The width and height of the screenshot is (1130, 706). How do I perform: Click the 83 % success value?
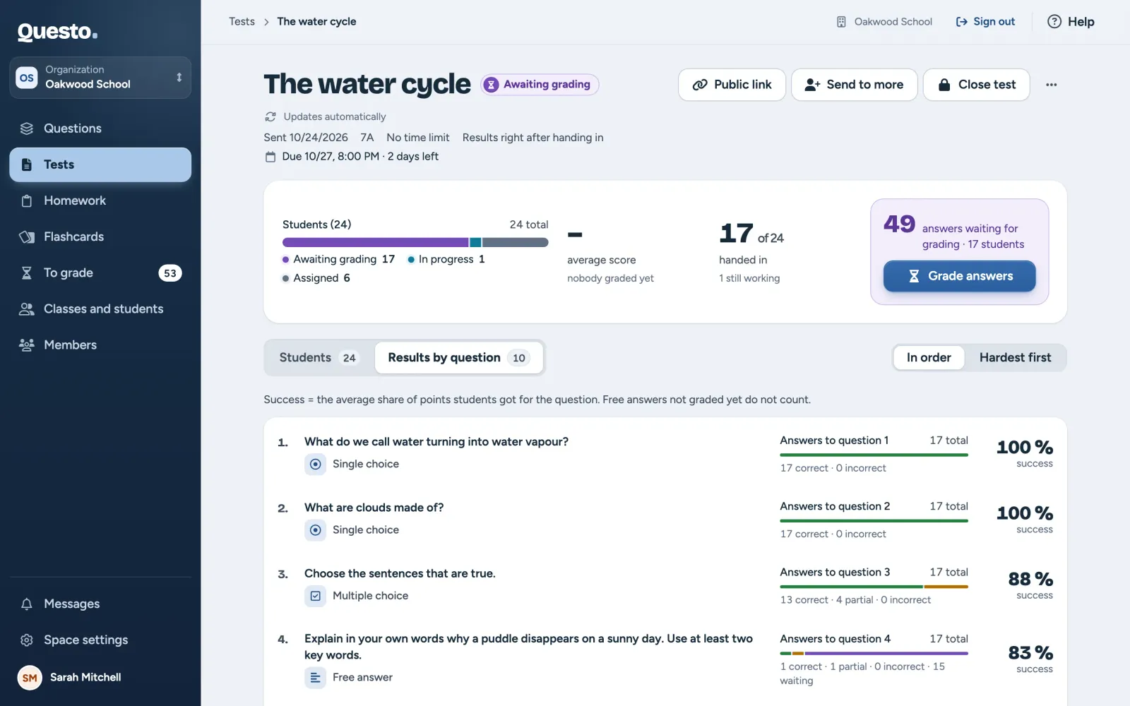click(x=1030, y=652)
